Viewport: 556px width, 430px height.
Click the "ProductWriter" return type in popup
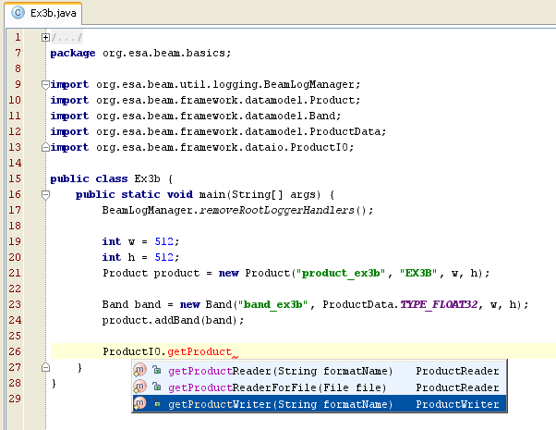pyautogui.click(x=457, y=404)
